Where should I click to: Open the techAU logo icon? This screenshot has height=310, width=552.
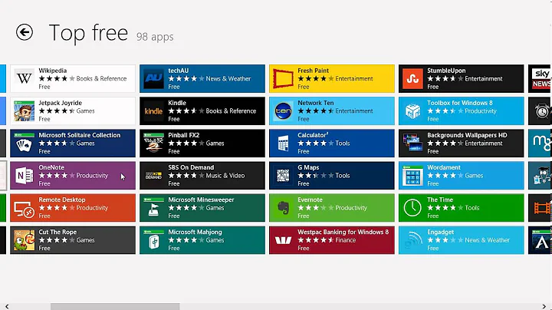tap(154, 78)
